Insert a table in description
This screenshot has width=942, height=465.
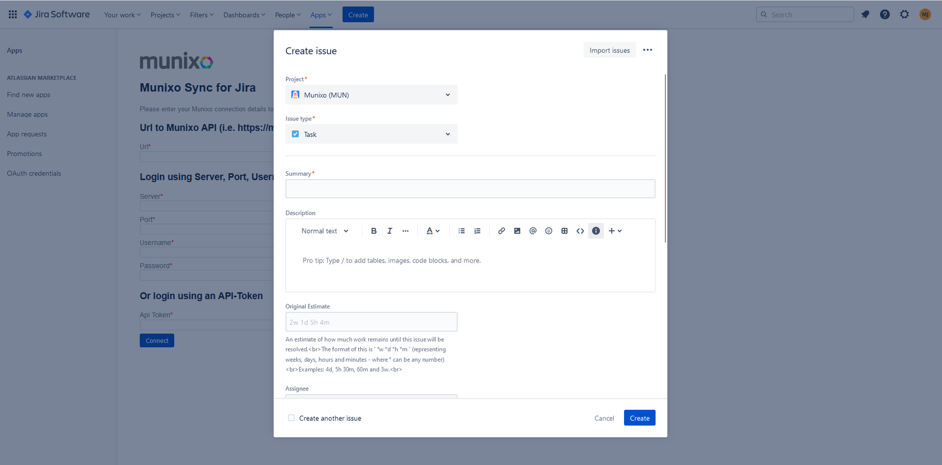coord(565,231)
